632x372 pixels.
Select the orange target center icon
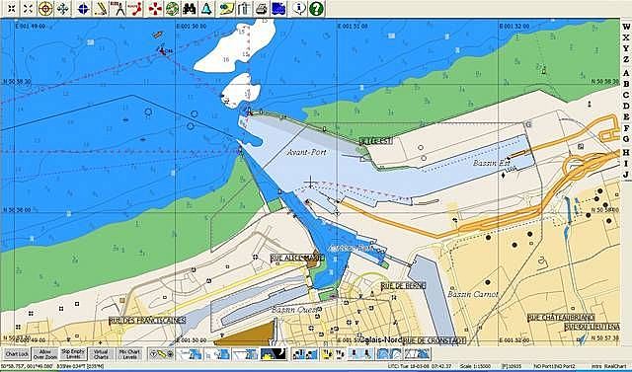tap(45, 8)
